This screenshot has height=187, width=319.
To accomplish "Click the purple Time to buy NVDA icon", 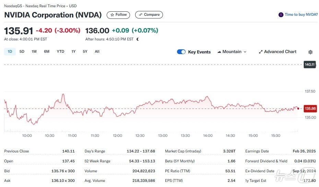I will pyautogui.click(x=281, y=15).
